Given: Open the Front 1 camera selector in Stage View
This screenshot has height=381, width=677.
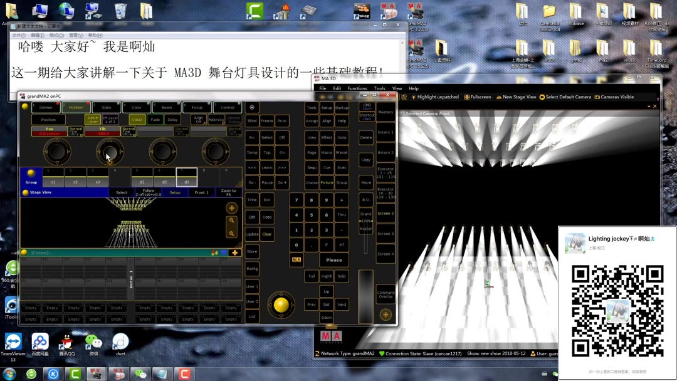Looking at the screenshot, I should click(202, 192).
